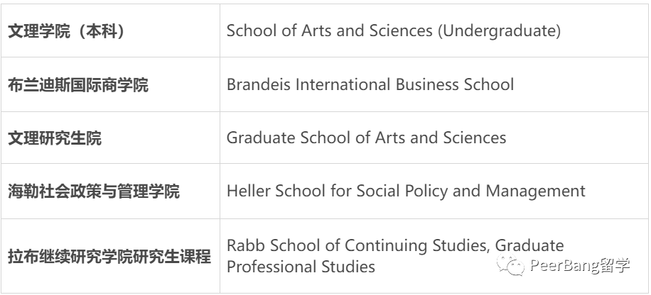
Task: Select the 拉布继续研究学院研究生课程 cell
Action: pyautogui.click(x=110, y=256)
